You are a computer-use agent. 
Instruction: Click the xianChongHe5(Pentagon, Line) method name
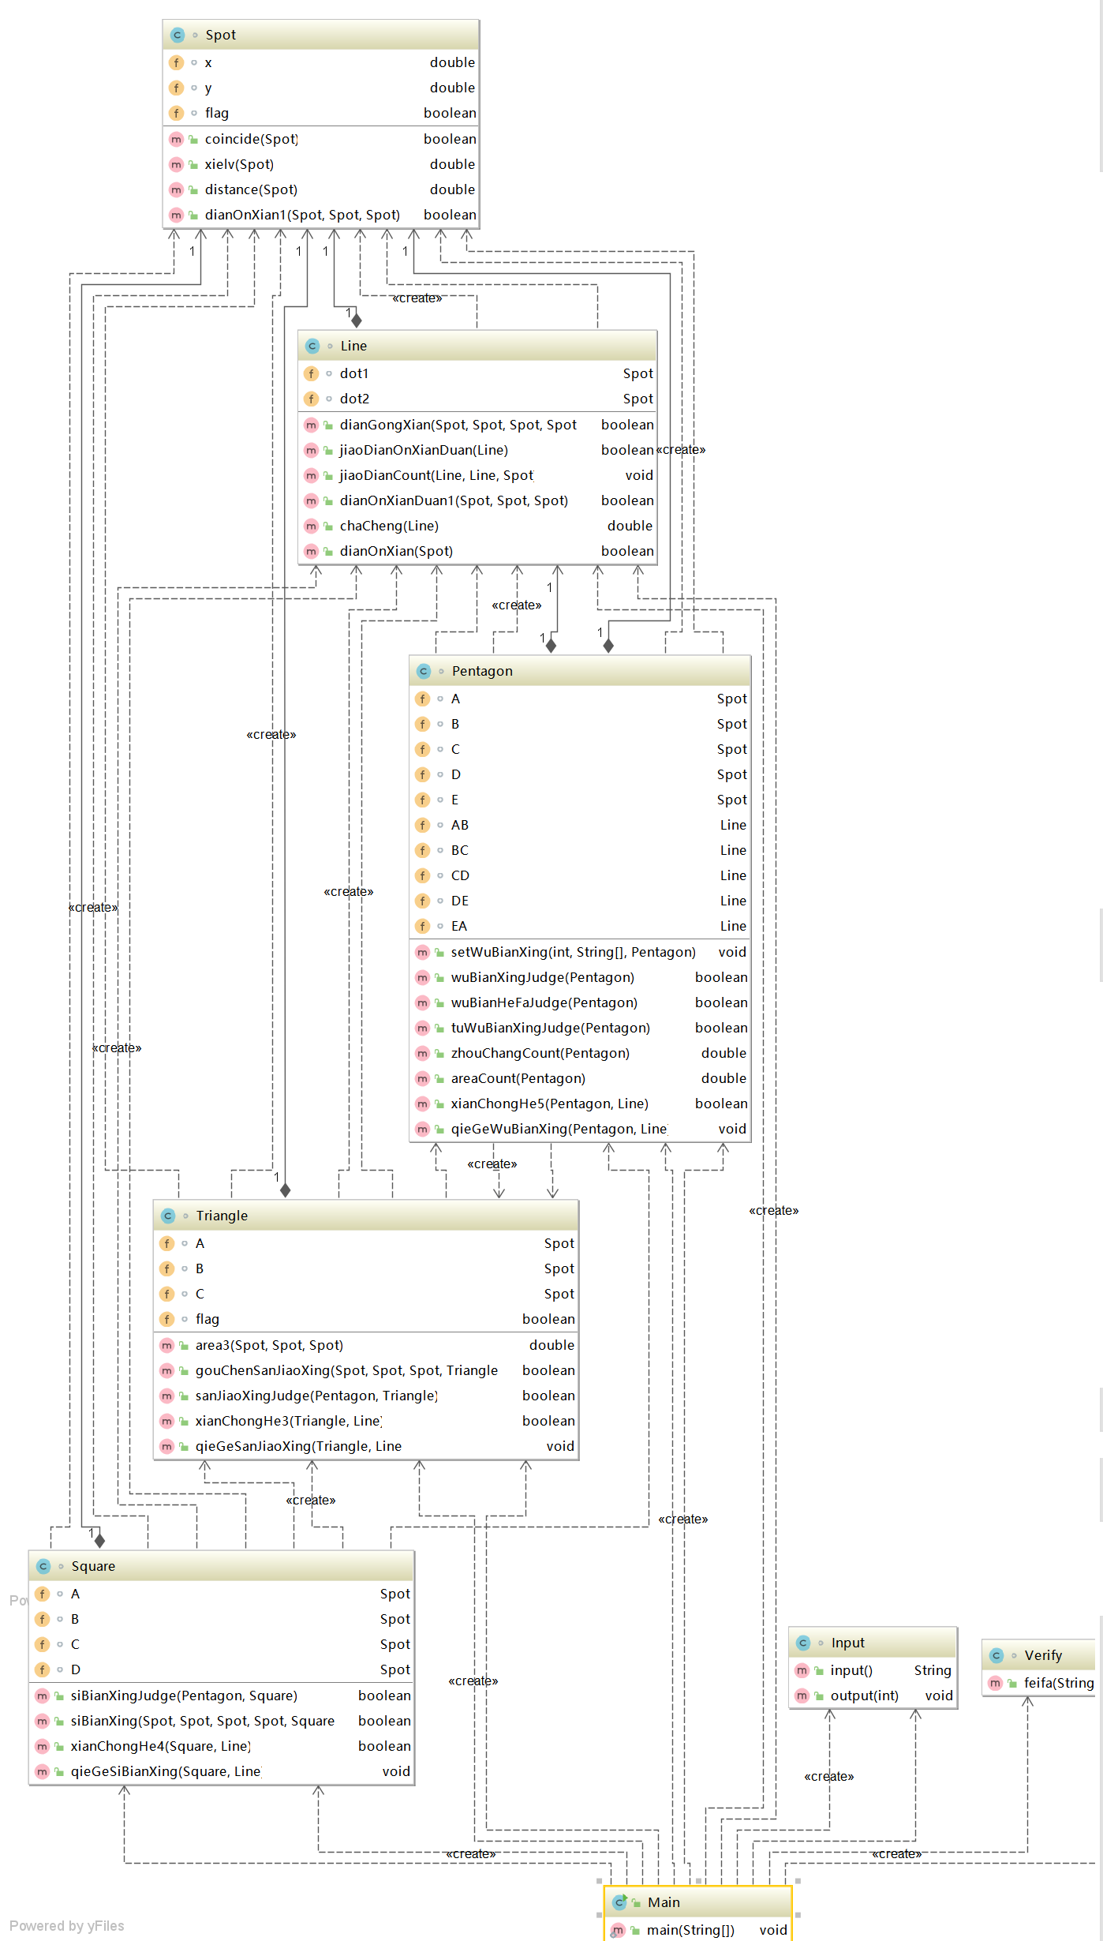point(550,1104)
